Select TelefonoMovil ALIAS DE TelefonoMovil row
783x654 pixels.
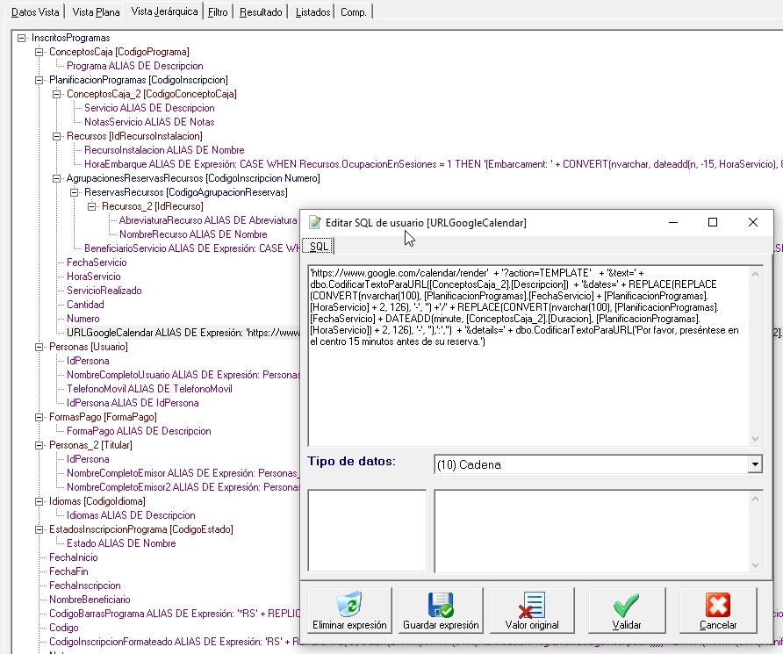tap(149, 389)
